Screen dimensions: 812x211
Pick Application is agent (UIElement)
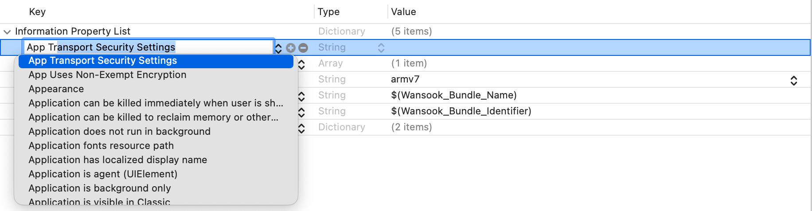click(x=103, y=174)
